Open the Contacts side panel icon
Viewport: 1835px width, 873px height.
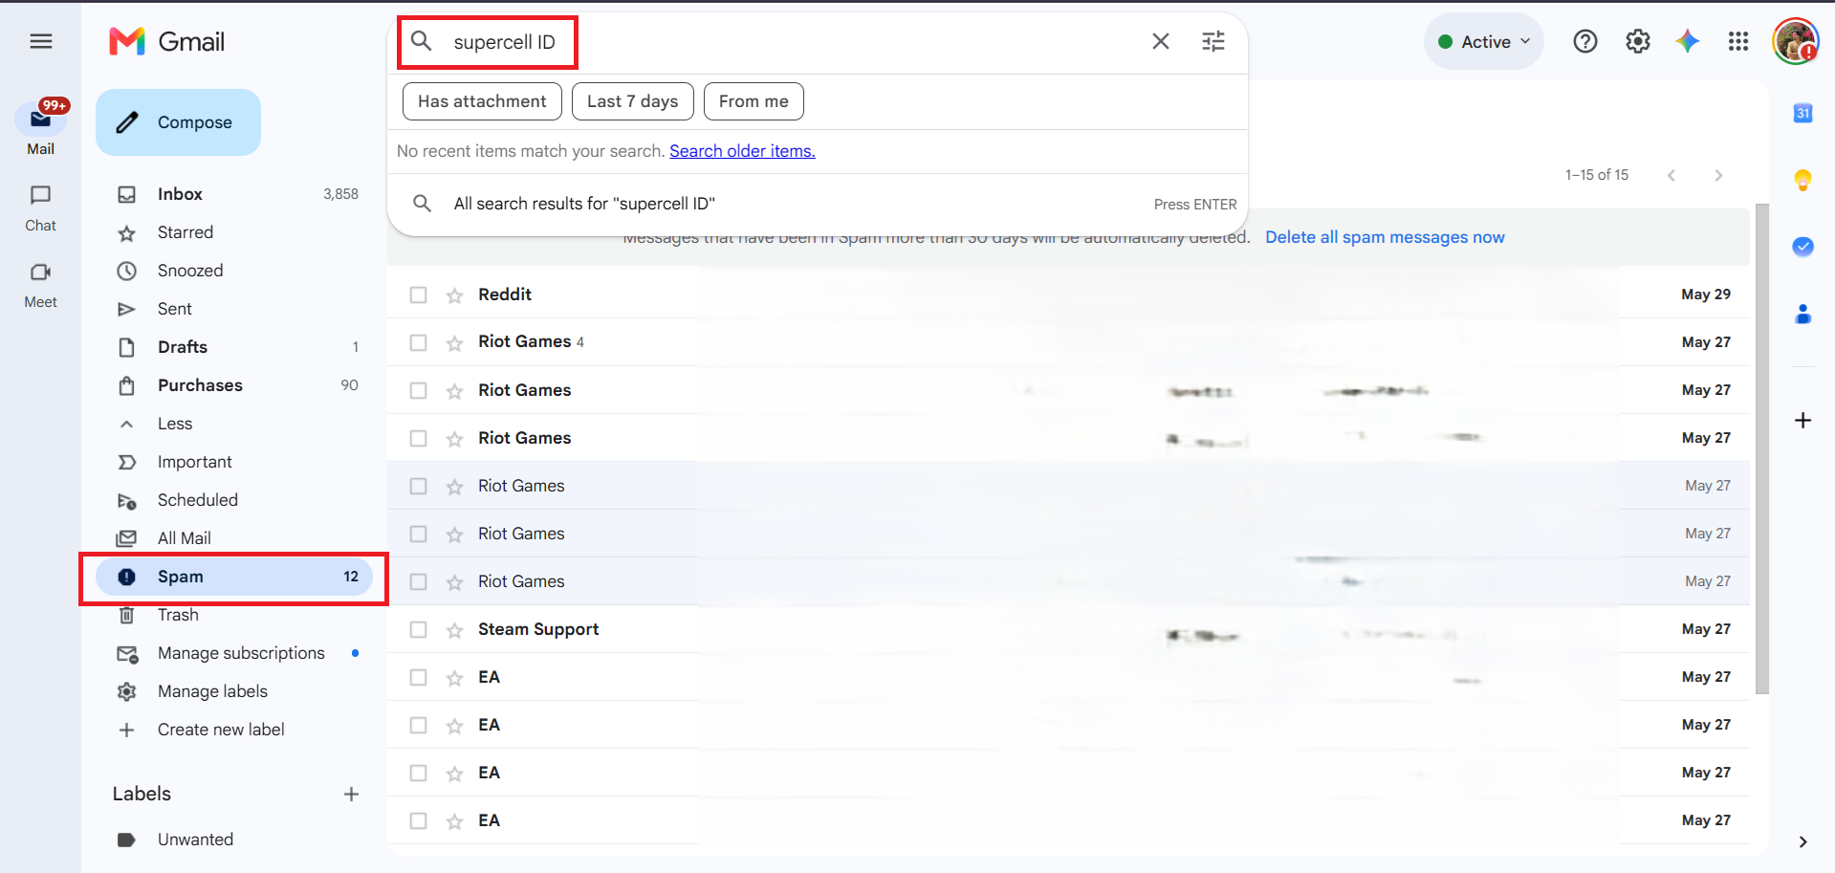(1802, 314)
